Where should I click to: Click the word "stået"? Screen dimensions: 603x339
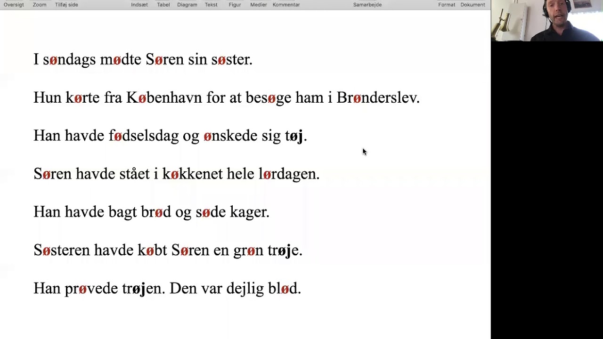pos(134,174)
